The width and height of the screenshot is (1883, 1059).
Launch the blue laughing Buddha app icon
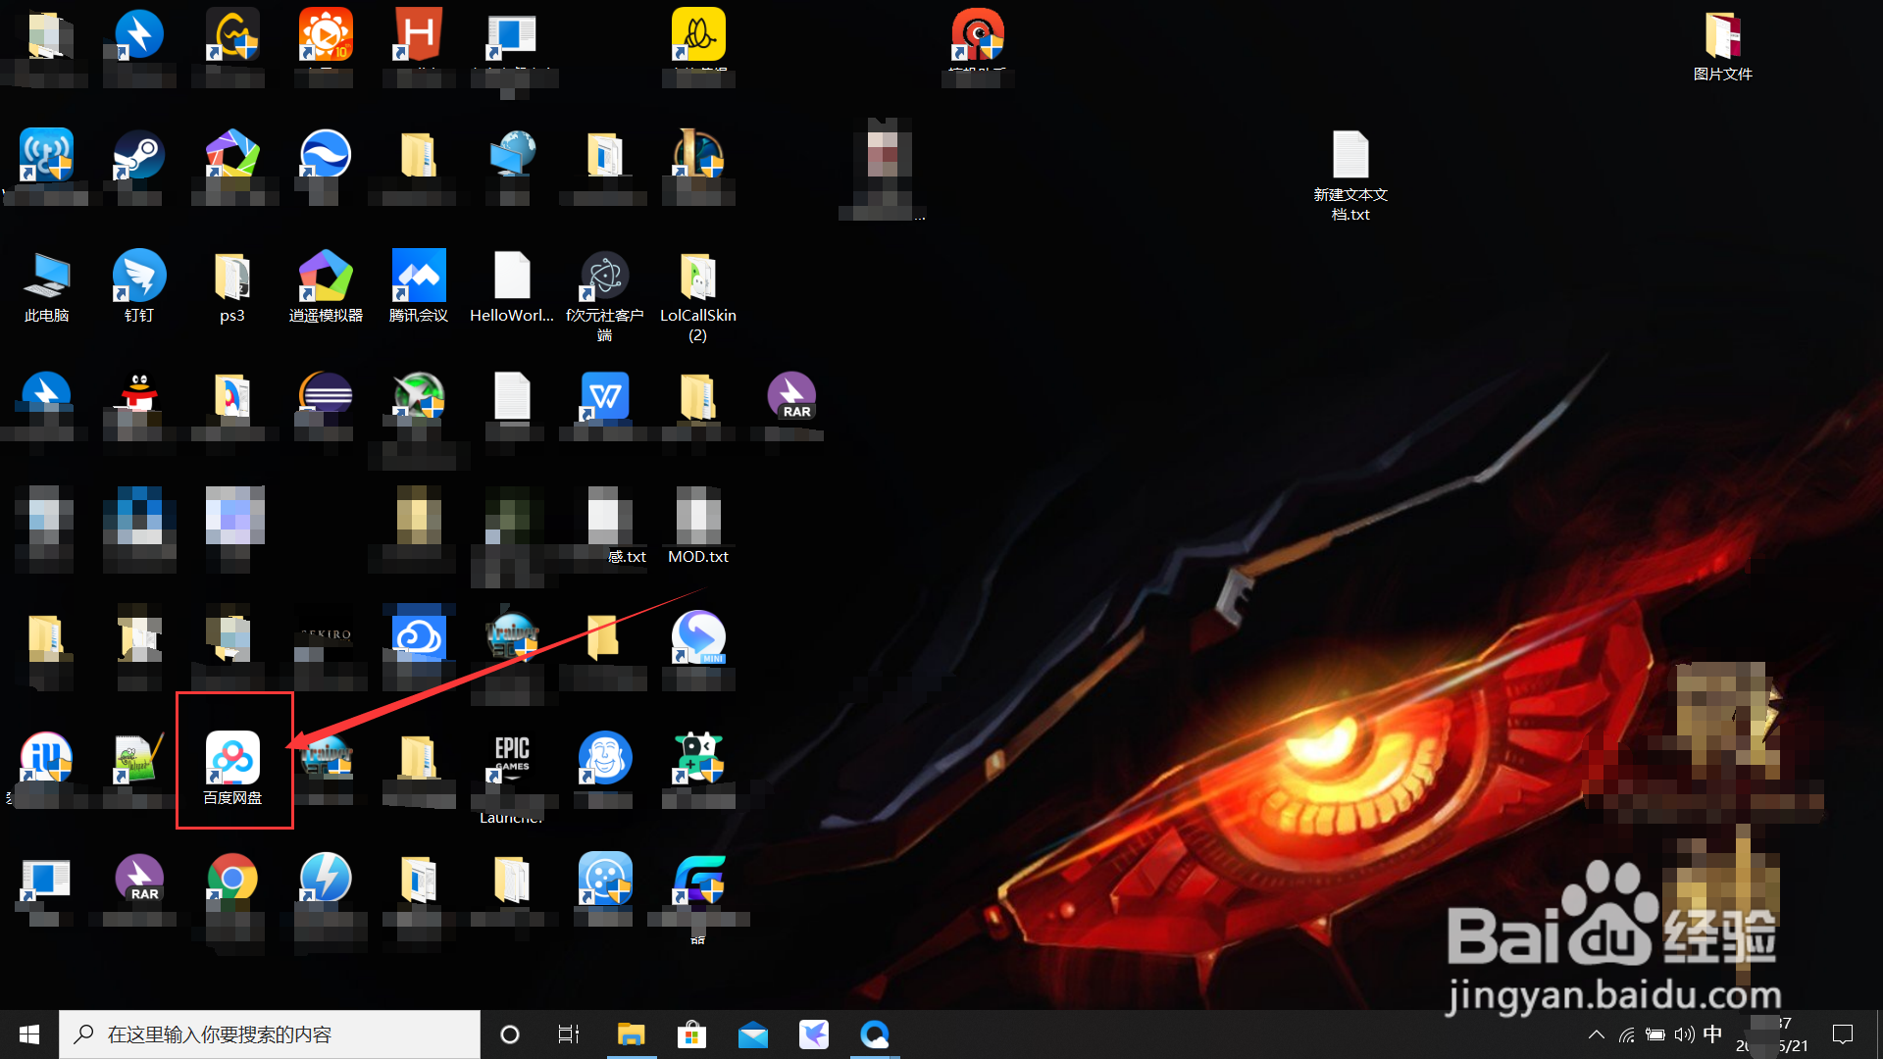(605, 759)
